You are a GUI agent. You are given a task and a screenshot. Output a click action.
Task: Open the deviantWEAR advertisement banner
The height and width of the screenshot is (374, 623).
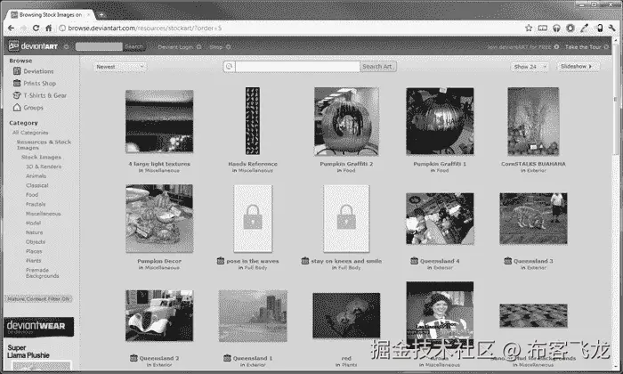click(x=38, y=327)
